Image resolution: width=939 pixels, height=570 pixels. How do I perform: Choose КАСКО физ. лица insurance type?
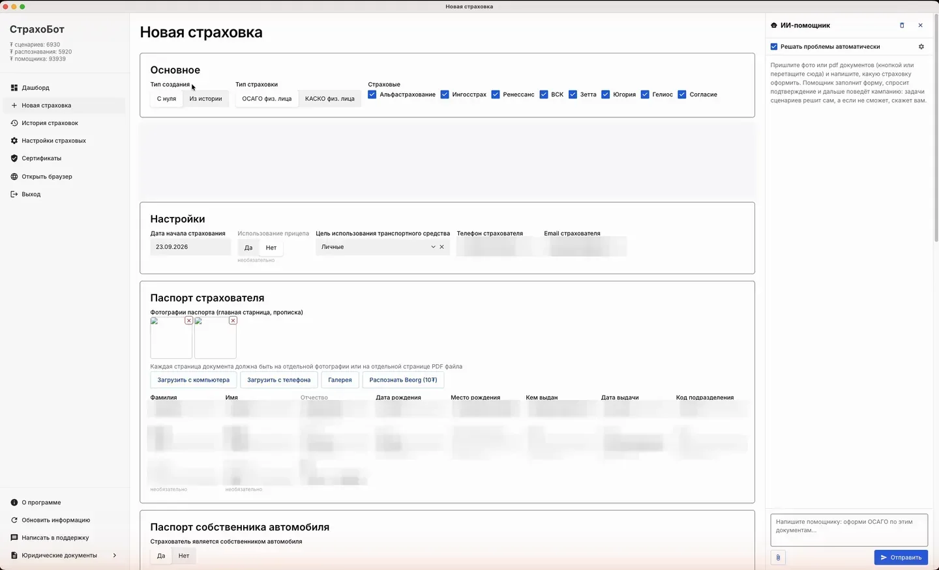pyautogui.click(x=330, y=99)
